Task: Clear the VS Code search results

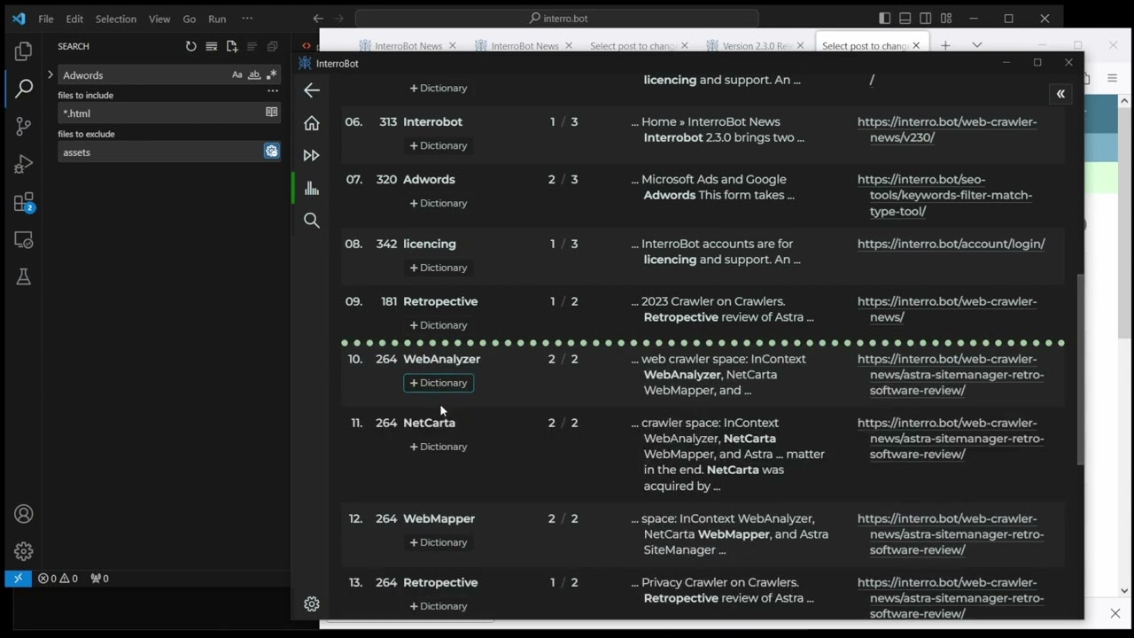Action: tap(211, 46)
